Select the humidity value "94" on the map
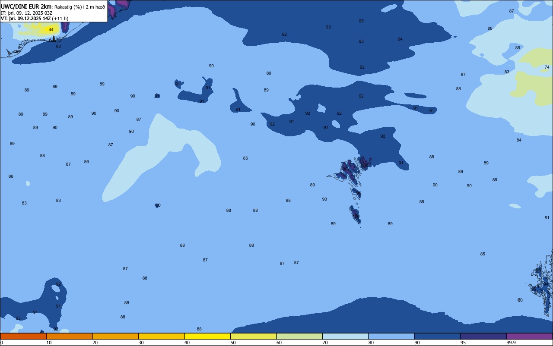The height and width of the screenshot is (346, 553). click(400, 39)
